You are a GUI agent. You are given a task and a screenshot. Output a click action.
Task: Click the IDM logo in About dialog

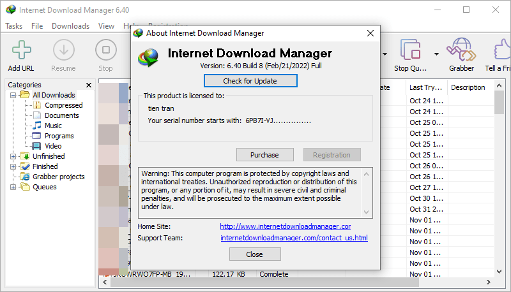148,57
